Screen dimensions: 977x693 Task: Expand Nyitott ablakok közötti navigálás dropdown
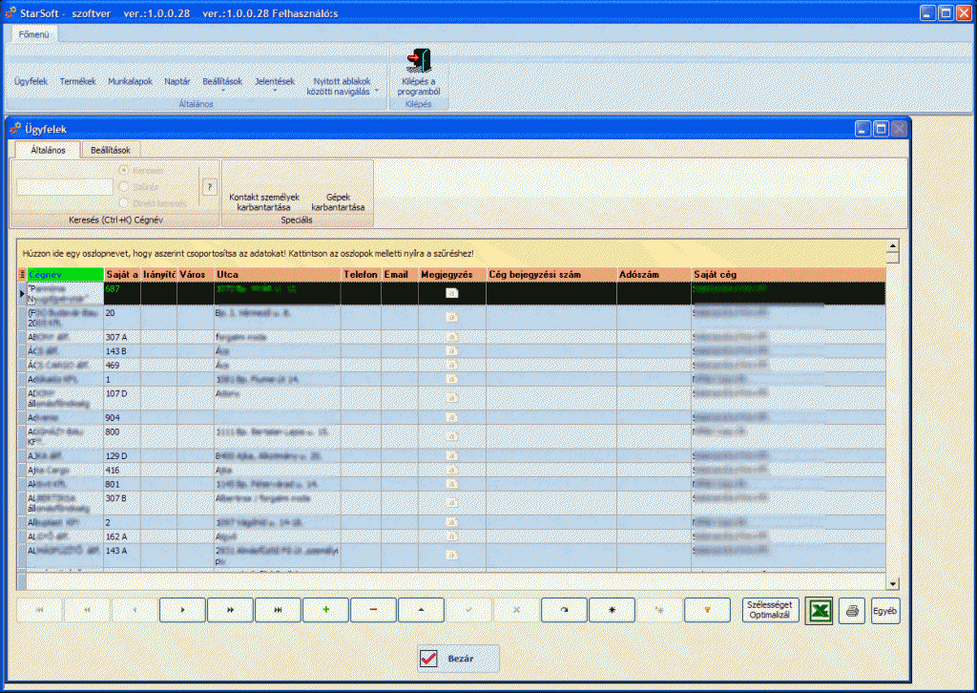tap(342, 87)
